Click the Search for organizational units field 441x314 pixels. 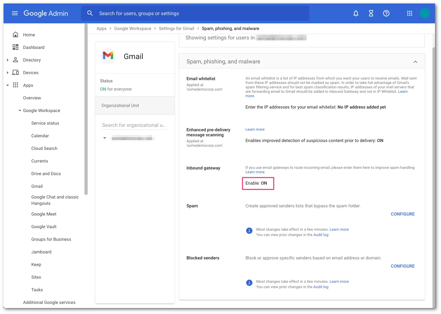point(134,125)
